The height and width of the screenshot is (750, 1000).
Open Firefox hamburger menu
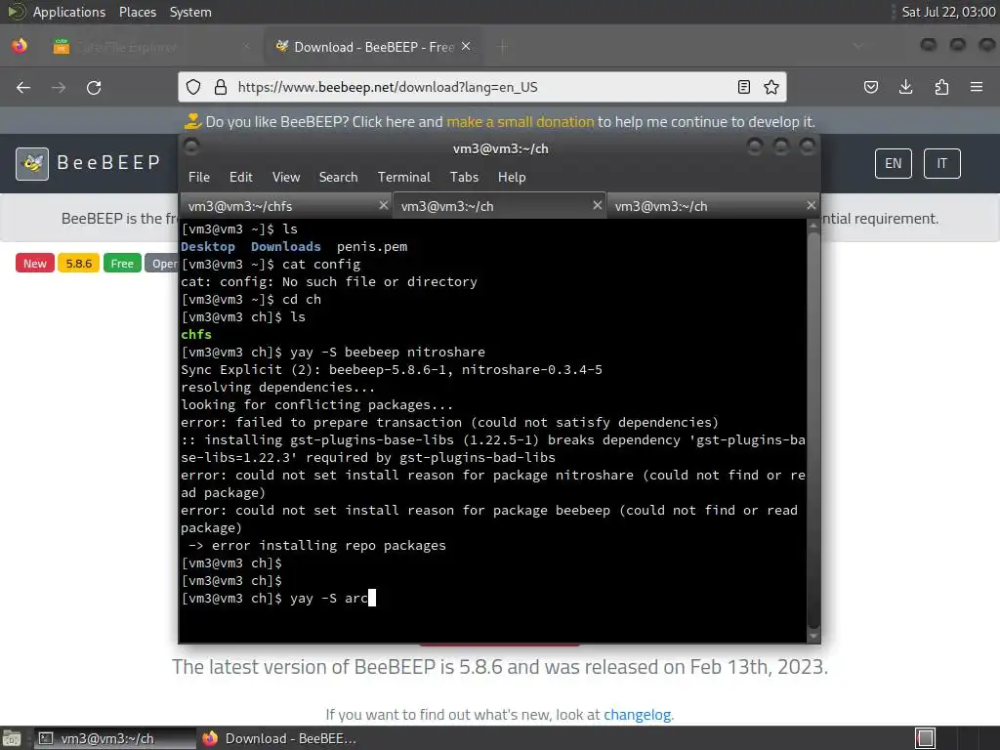(977, 87)
